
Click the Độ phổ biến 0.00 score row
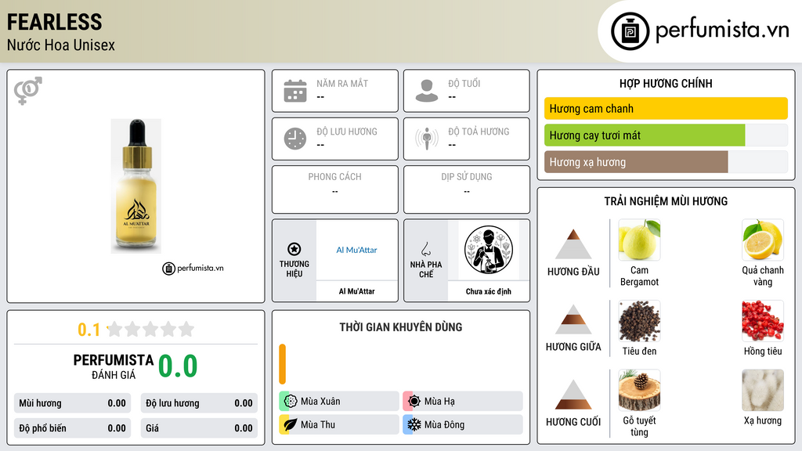pos(73,428)
